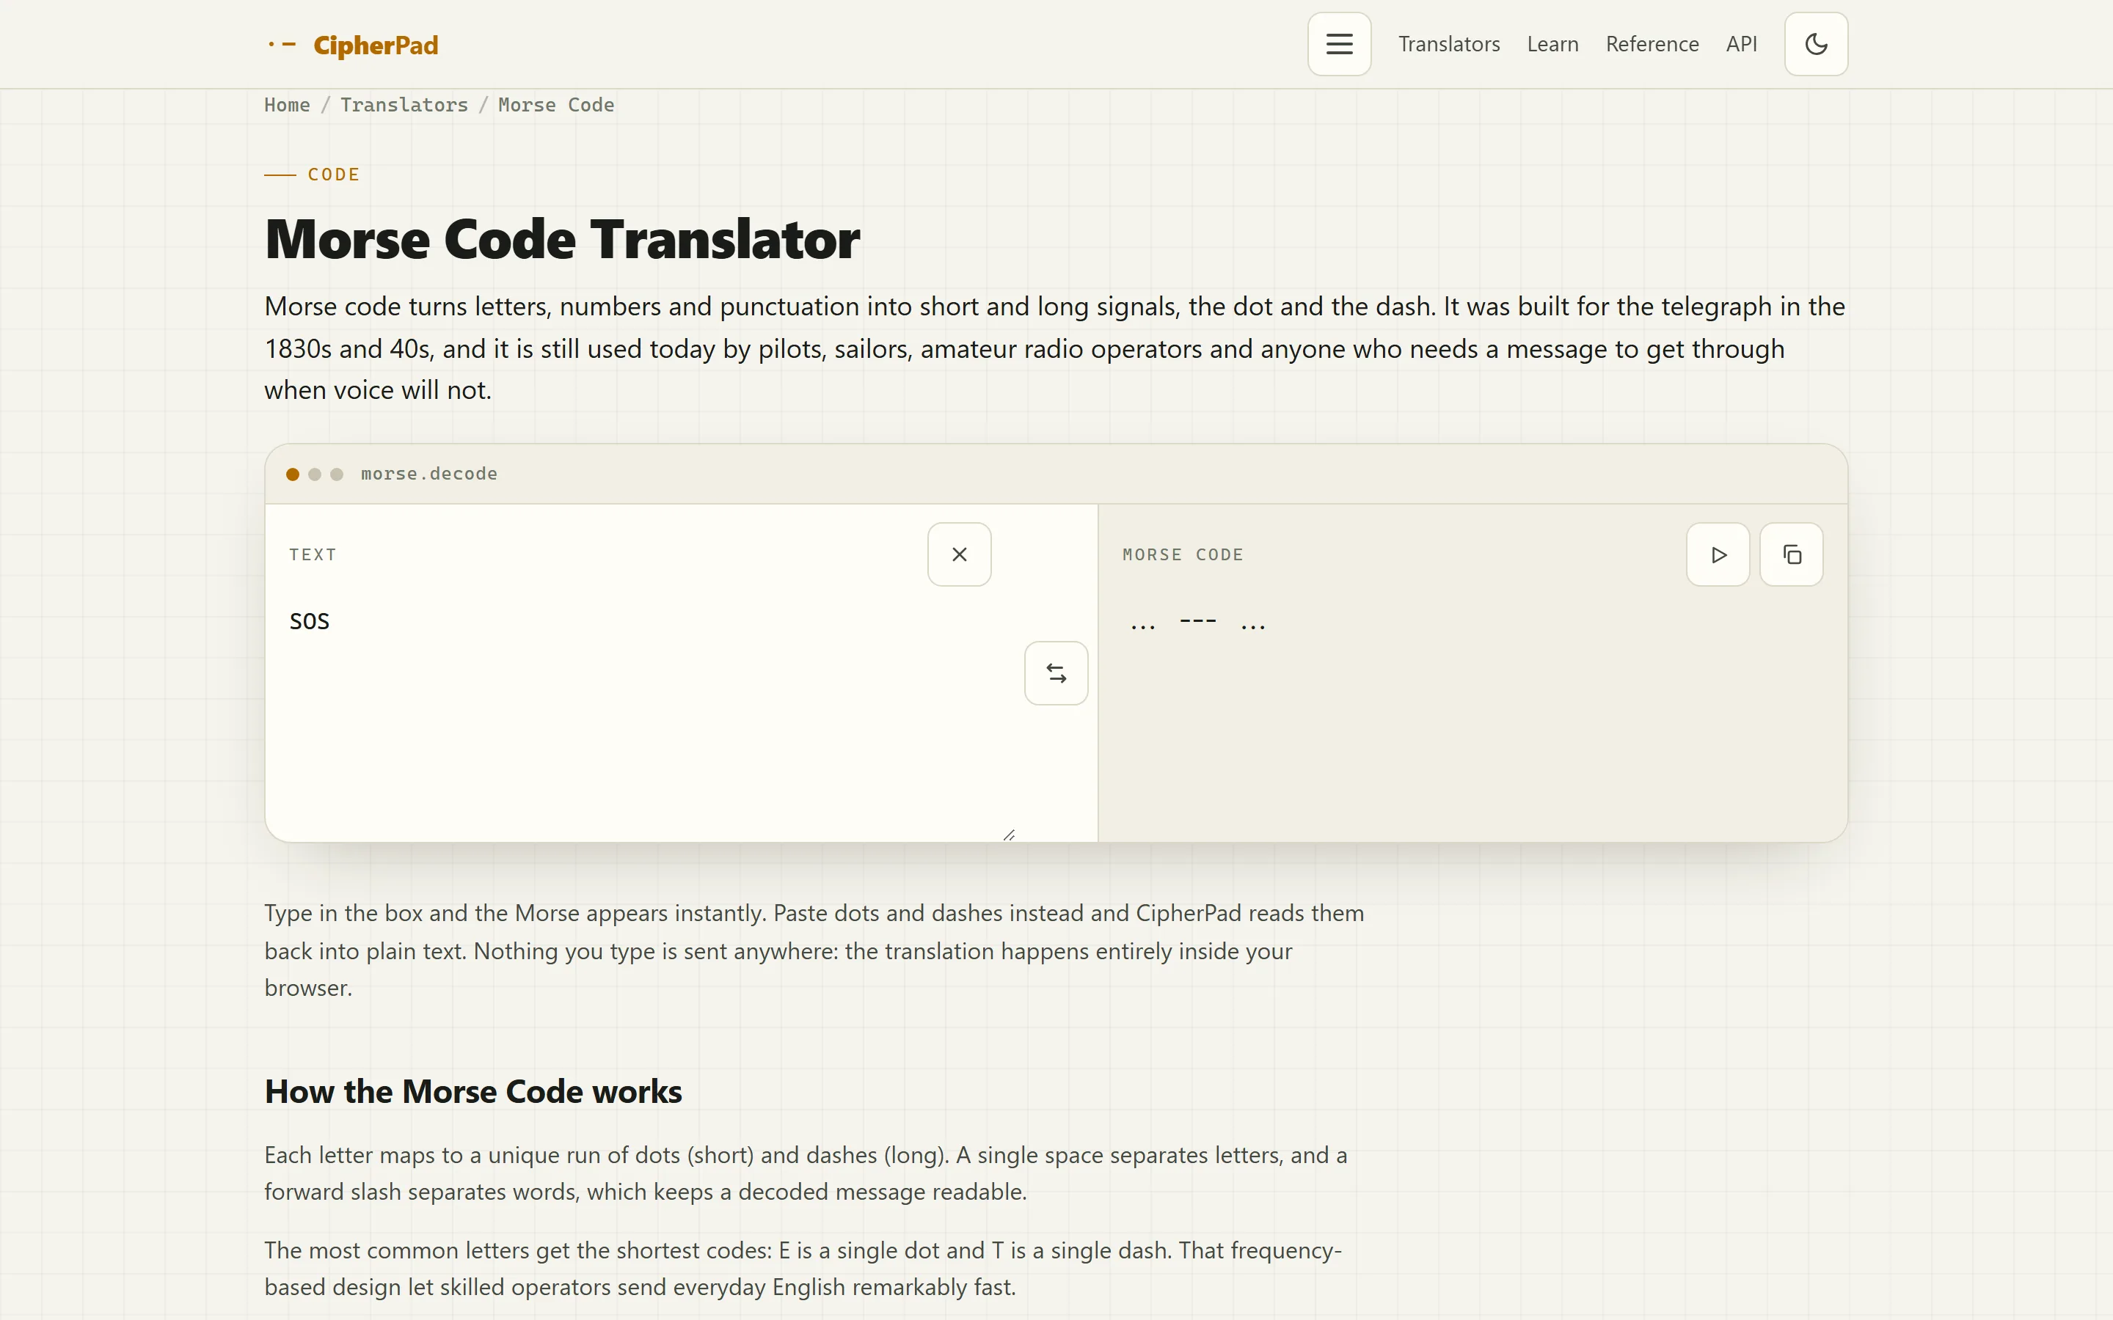The width and height of the screenshot is (2113, 1320).
Task: Click the morse.decode title label
Action: (428, 474)
